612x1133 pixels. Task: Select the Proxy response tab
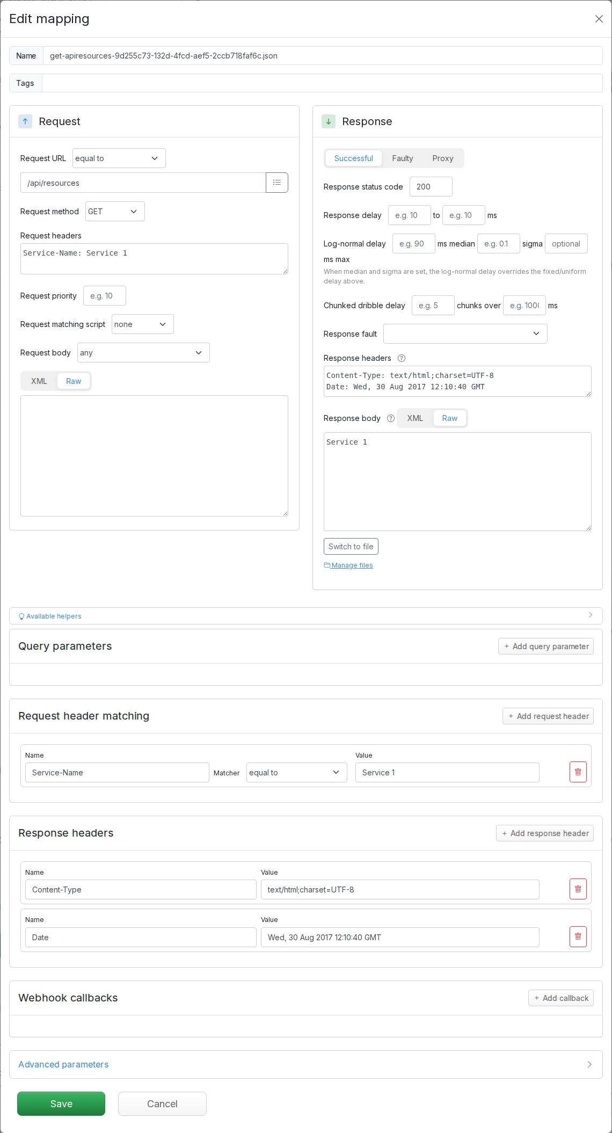click(x=443, y=158)
